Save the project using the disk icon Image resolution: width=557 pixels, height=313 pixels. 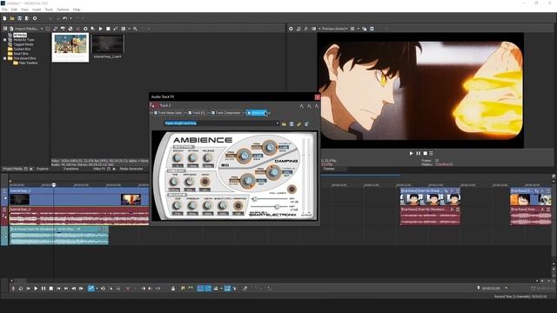19,18
